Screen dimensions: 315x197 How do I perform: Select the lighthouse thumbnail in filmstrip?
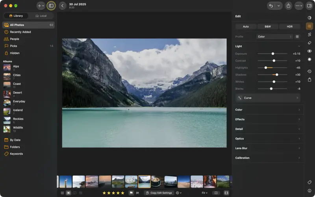coord(65,182)
